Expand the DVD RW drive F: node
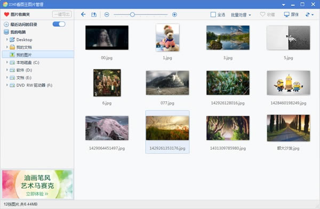The image size is (320, 209). click(7, 85)
